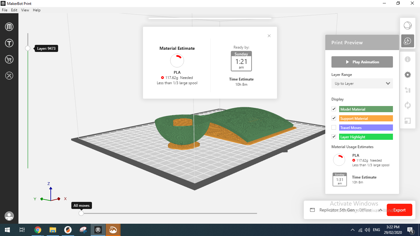Open the volume speaker tray icon
Viewport: 420px width, 236px height.
[x=367, y=230]
